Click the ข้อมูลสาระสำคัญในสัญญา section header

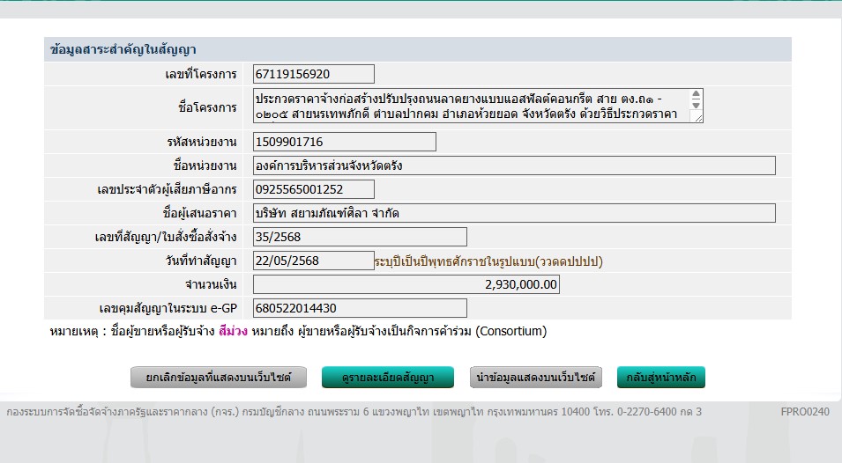(x=418, y=49)
